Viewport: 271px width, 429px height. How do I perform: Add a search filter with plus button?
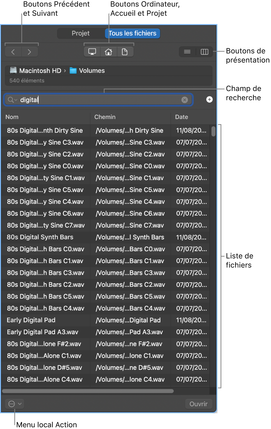click(x=209, y=99)
